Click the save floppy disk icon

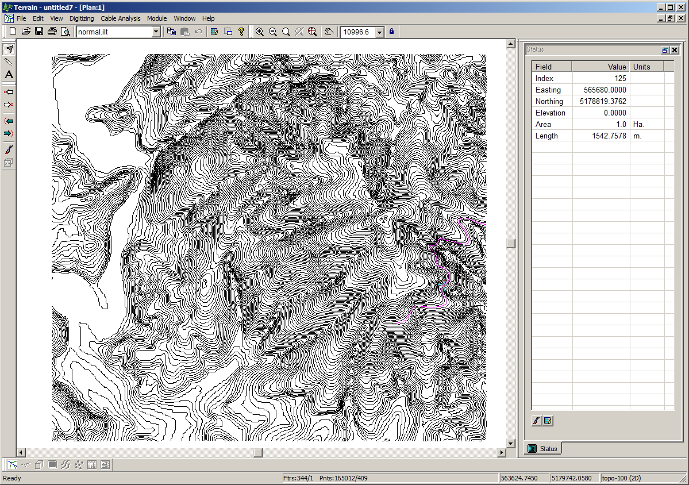[39, 32]
